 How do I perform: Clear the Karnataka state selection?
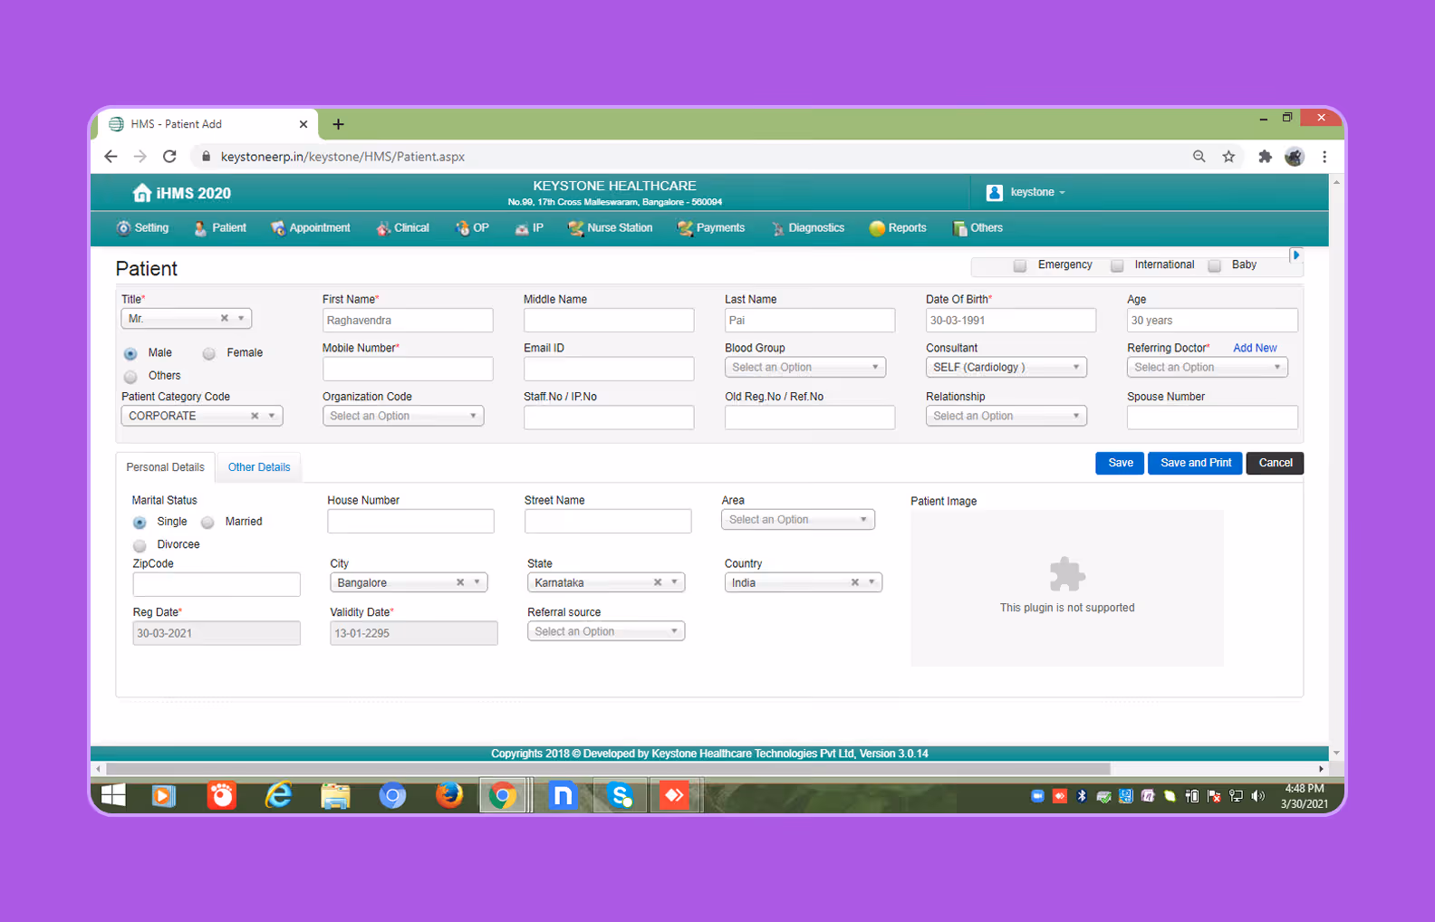tap(658, 582)
